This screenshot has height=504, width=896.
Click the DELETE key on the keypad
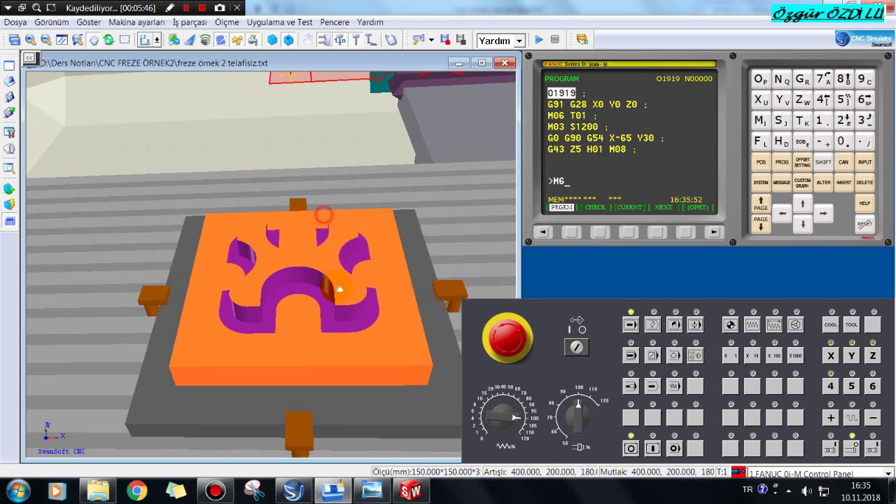[865, 183]
